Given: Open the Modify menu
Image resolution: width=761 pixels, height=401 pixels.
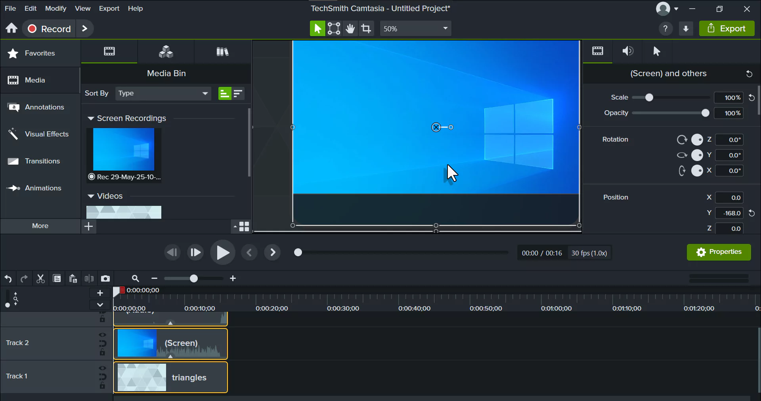Looking at the screenshot, I should tap(55, 8).
